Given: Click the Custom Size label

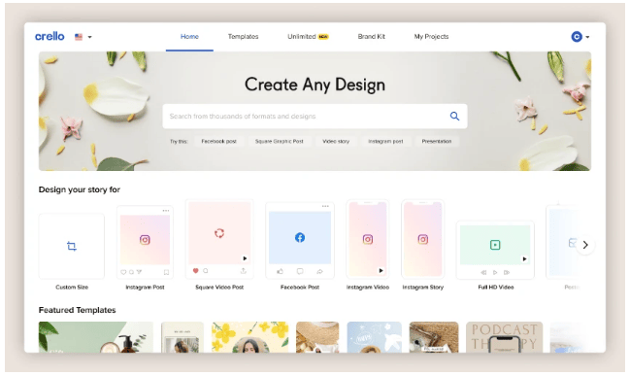Looking at the screenshot, I should [72, 288].
